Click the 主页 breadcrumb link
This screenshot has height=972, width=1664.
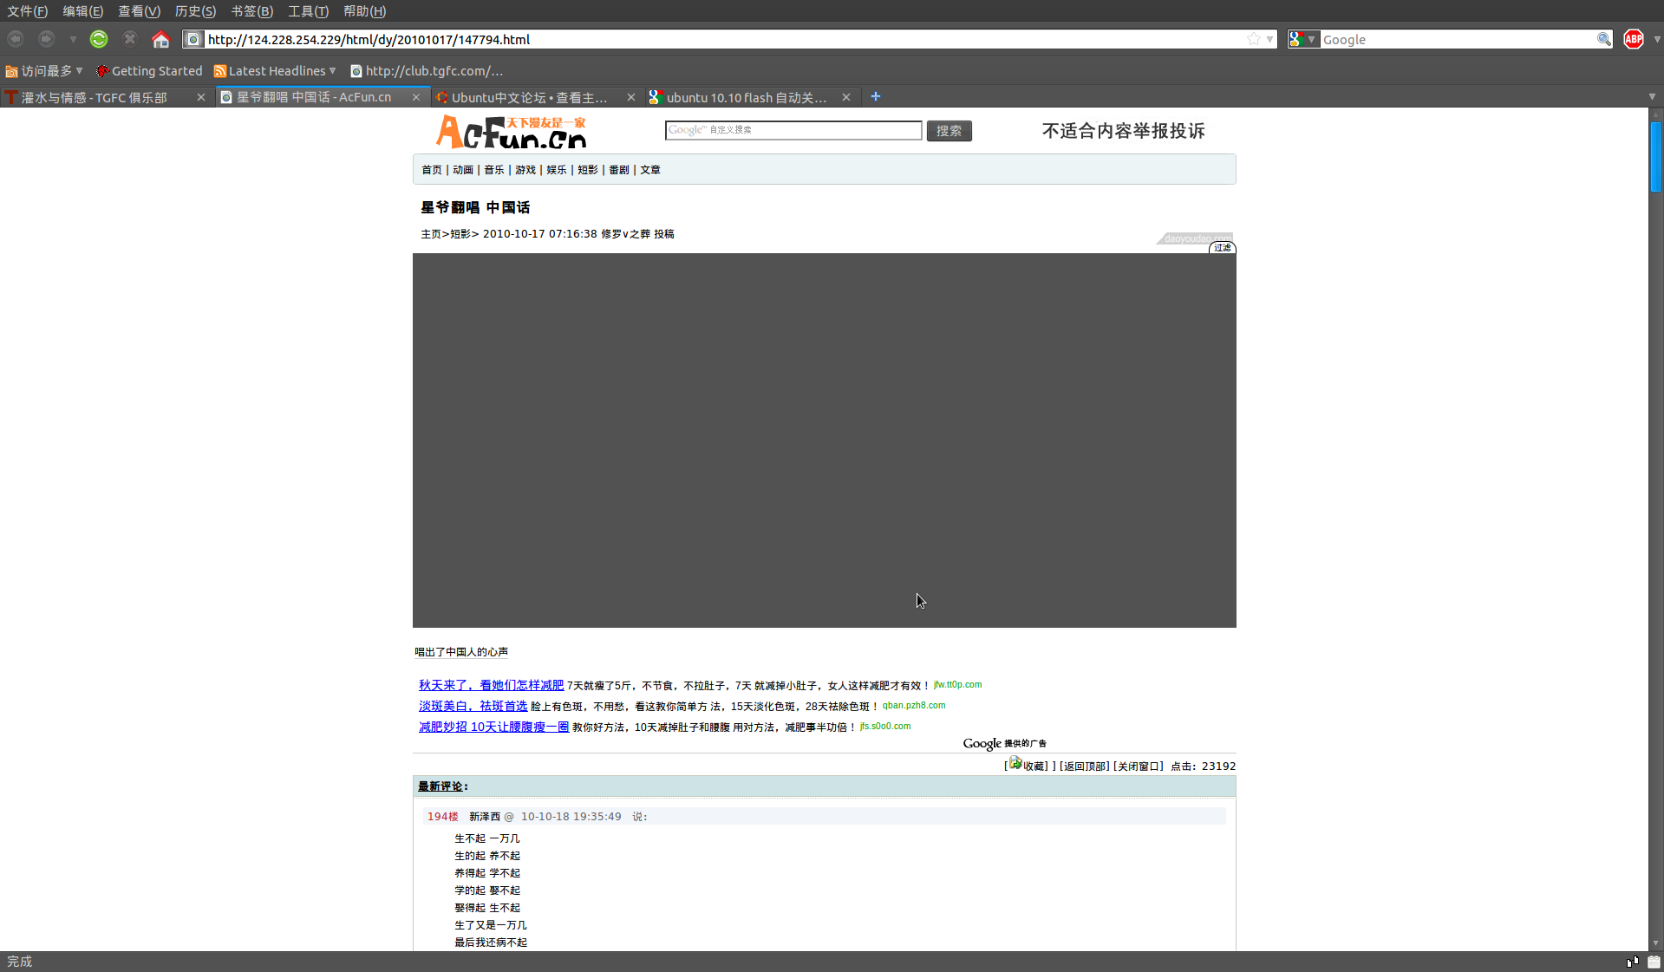(431, 234)
